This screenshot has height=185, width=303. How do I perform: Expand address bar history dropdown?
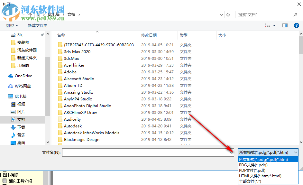222,15
